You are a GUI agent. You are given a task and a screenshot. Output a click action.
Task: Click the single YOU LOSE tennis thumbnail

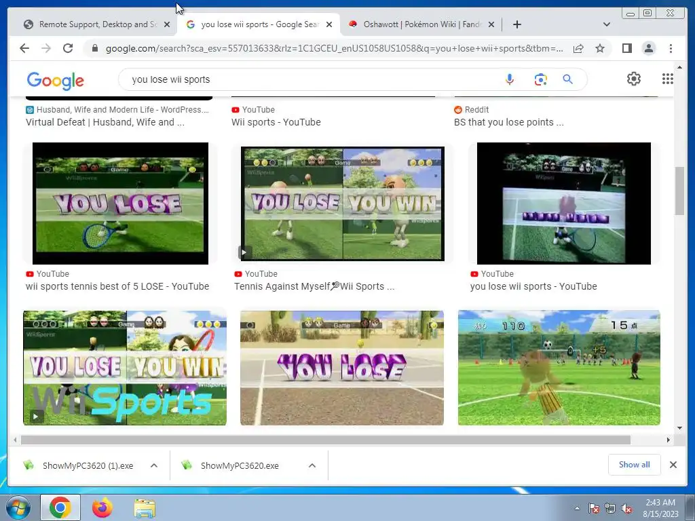(x=120, y=204)
